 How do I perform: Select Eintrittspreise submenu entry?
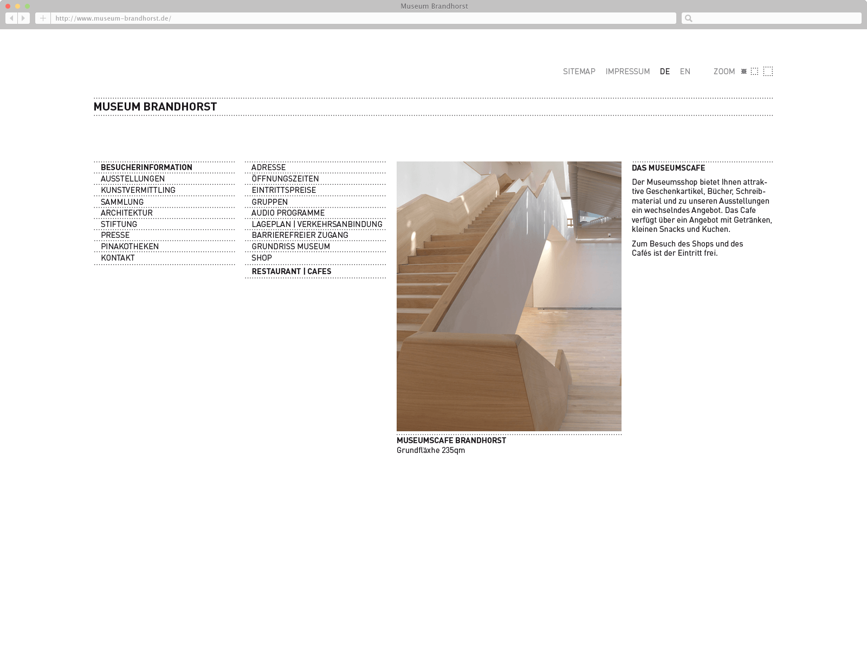coord(283,190)
